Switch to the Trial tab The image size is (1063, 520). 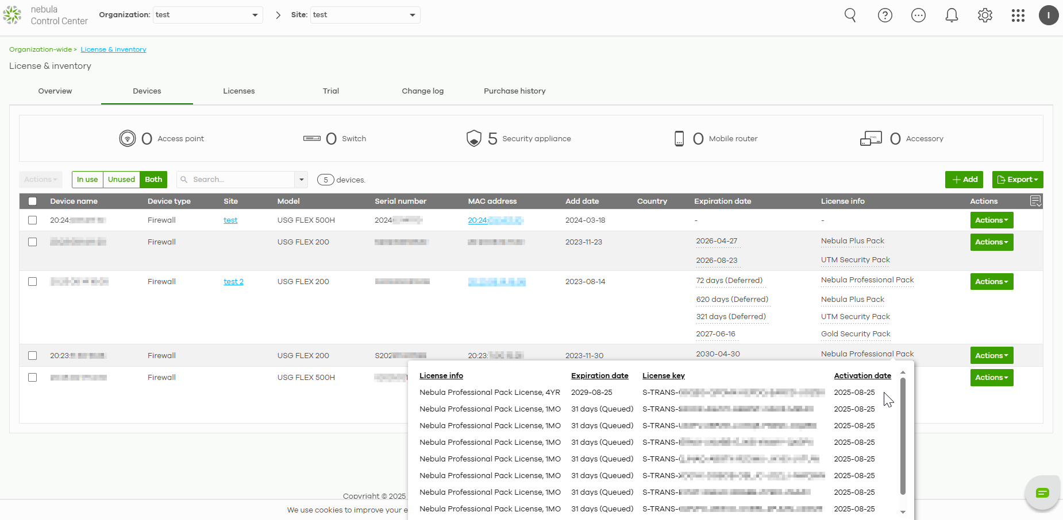pyautogui.click(x=331, y=91)
